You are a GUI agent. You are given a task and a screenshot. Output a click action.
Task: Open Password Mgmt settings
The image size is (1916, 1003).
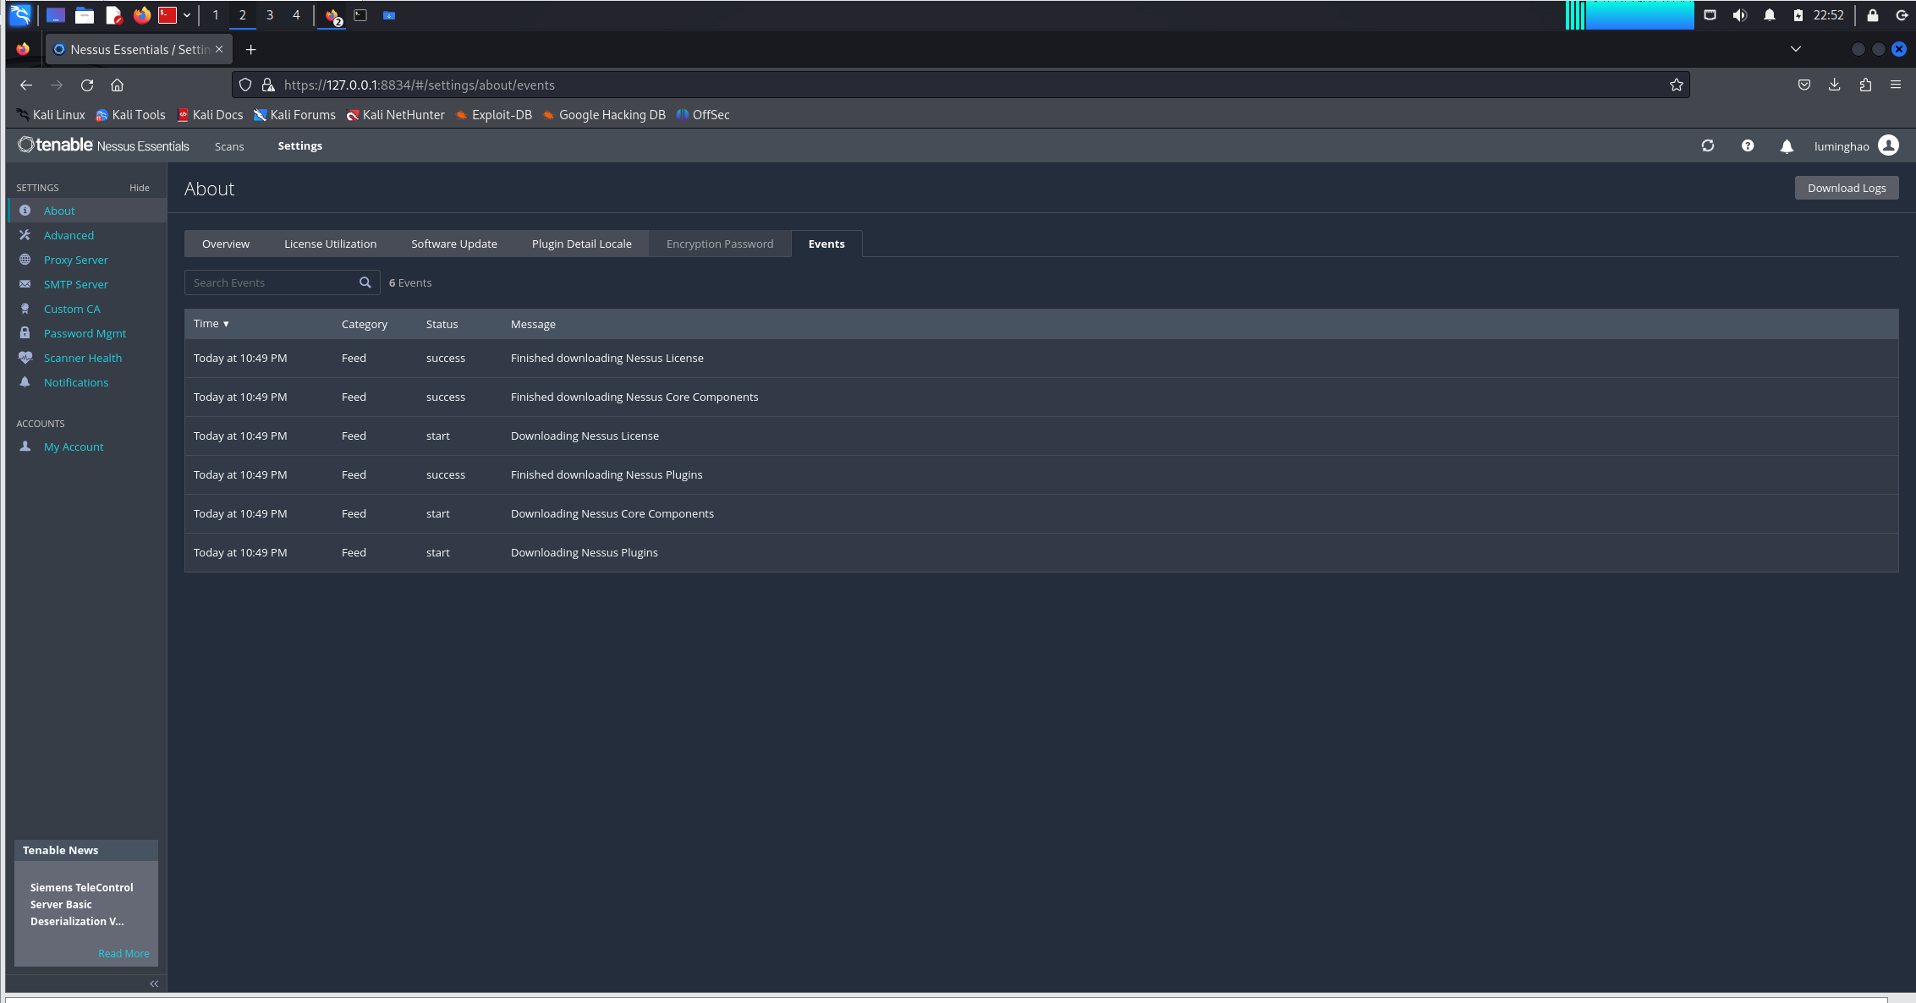point(85,333)
